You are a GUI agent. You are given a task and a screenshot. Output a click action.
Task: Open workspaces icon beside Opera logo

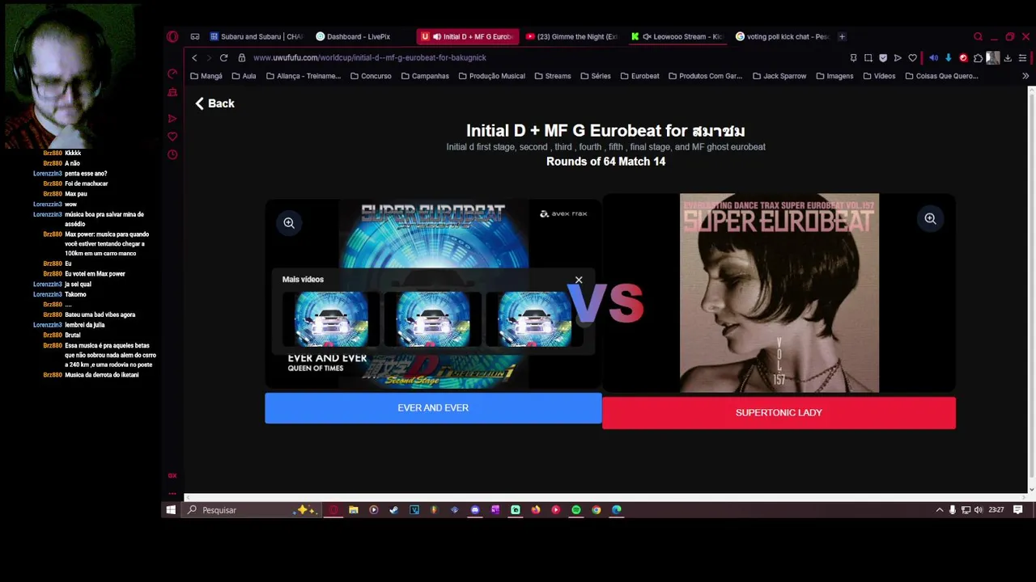point(195,36)
